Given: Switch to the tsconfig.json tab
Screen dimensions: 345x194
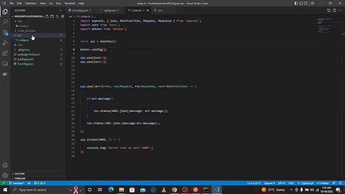Looking at the screenshot, I should coord(80,10).
